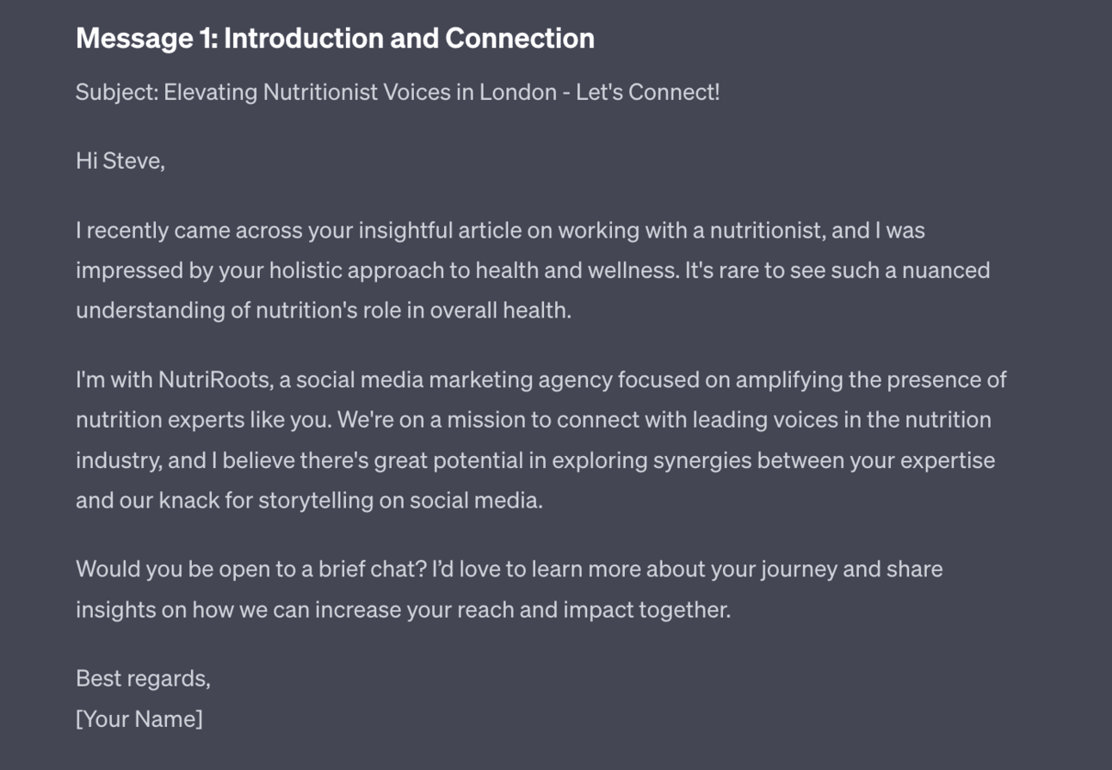The width and height of the screenshot is (1112, 770).
Task: Click the "Hi Steve," greeting line
Action: [x=120, y=161]
